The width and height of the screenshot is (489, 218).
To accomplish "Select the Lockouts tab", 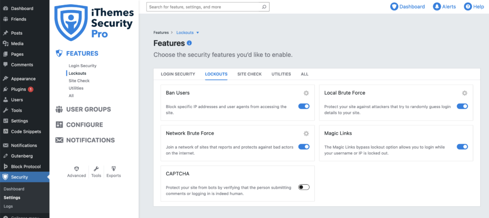I will tap(216, 74).
